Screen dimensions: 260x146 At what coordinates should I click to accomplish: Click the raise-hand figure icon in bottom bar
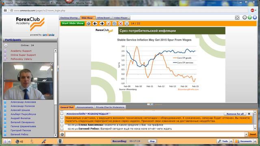tap(32, 141)
